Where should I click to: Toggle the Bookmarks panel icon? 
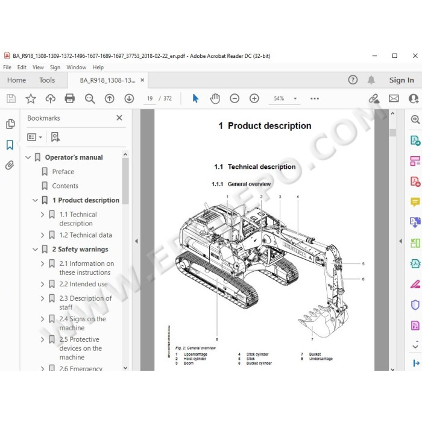pyautogui.click(x=10, y=145)
